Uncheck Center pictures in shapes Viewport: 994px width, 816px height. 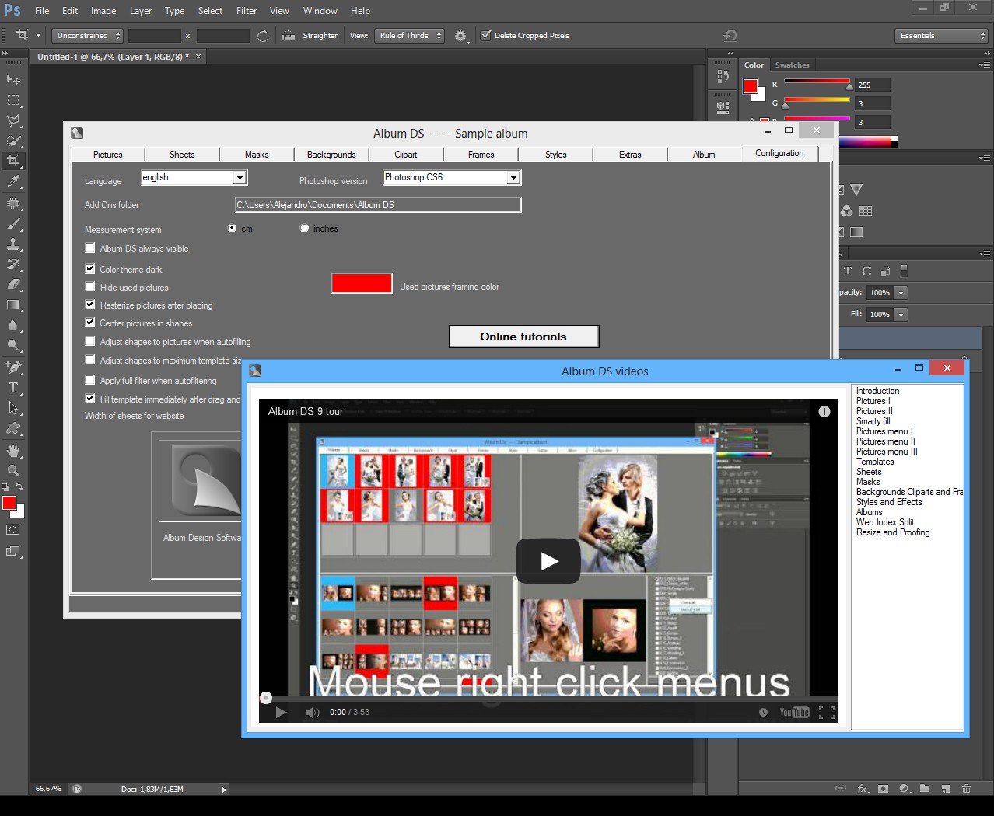click(90, 323)
